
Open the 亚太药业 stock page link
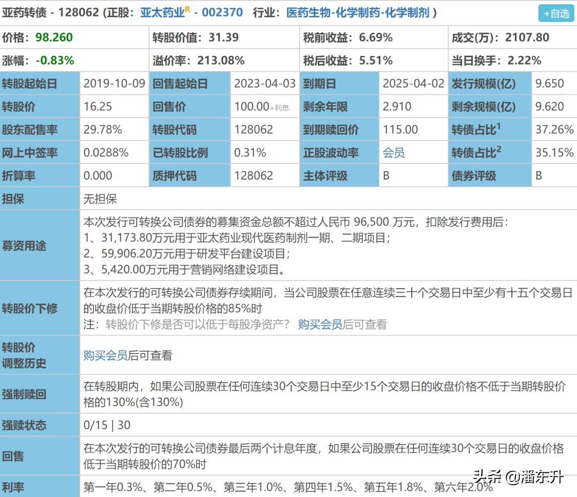click(163, 12)
